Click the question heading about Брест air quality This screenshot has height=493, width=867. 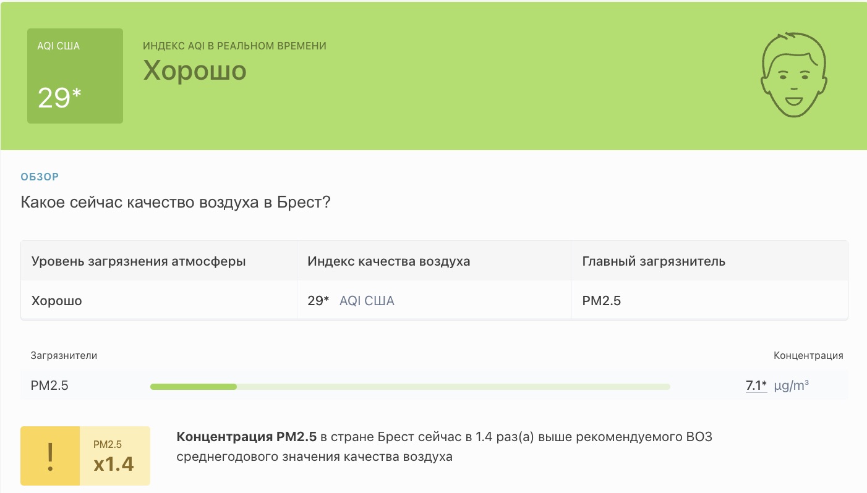tap(175, 202)
